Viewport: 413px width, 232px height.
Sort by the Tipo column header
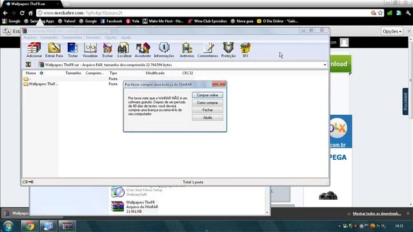click(x=114, y=73)
